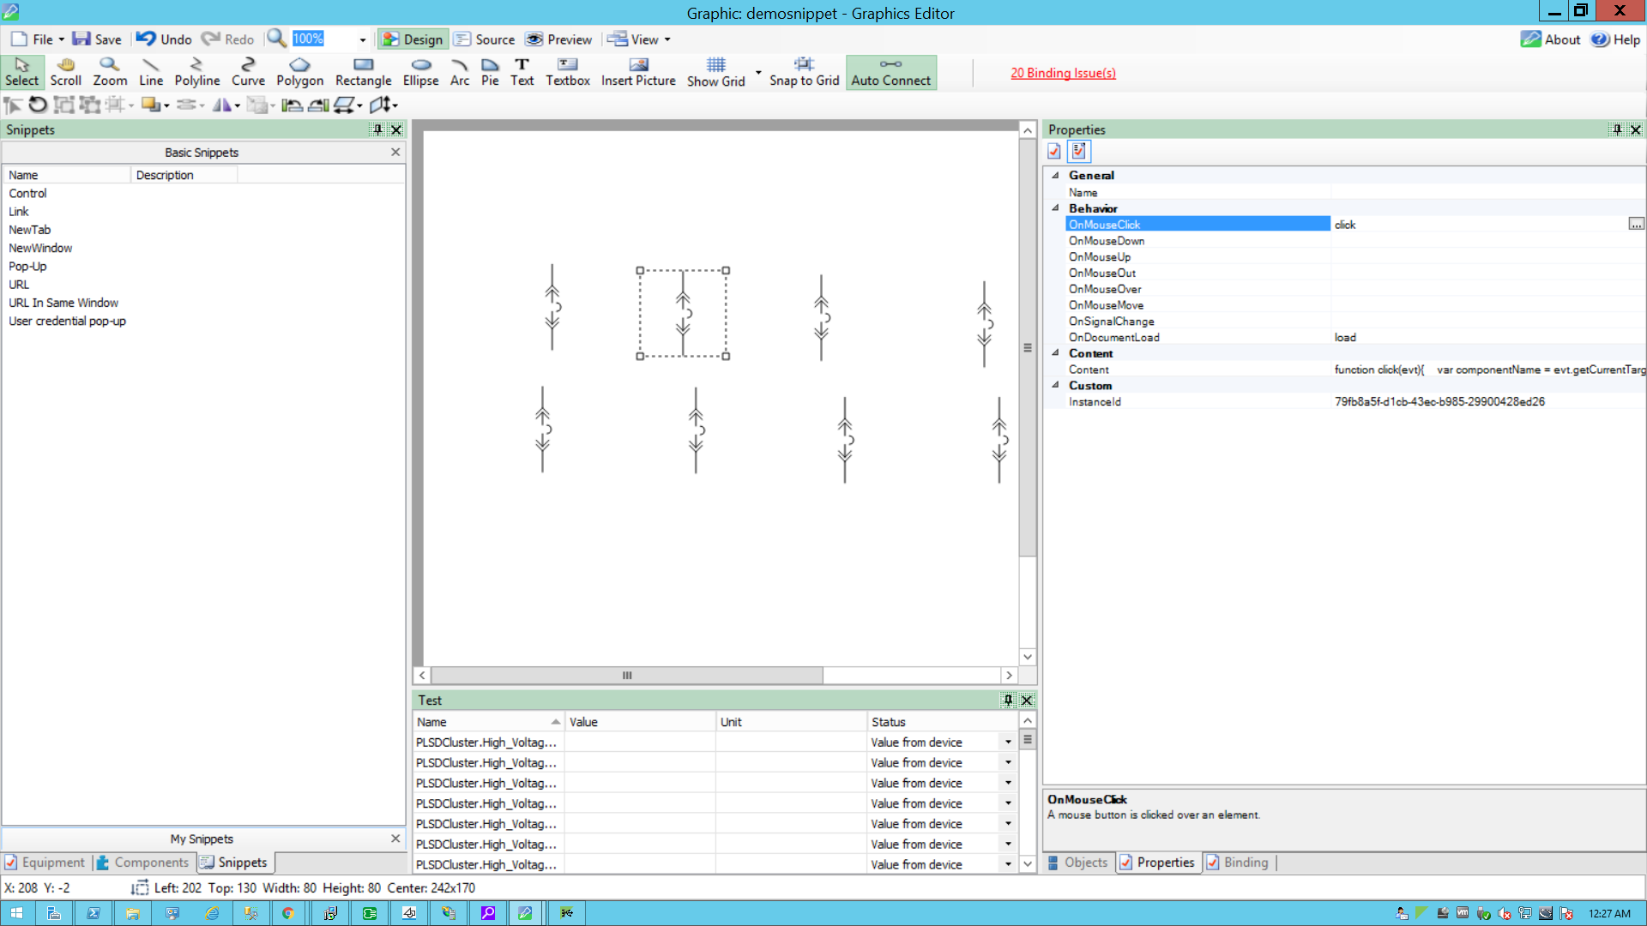Switch to the Binding tab
Screen dimensions: 1647x926
(1237, 863)
